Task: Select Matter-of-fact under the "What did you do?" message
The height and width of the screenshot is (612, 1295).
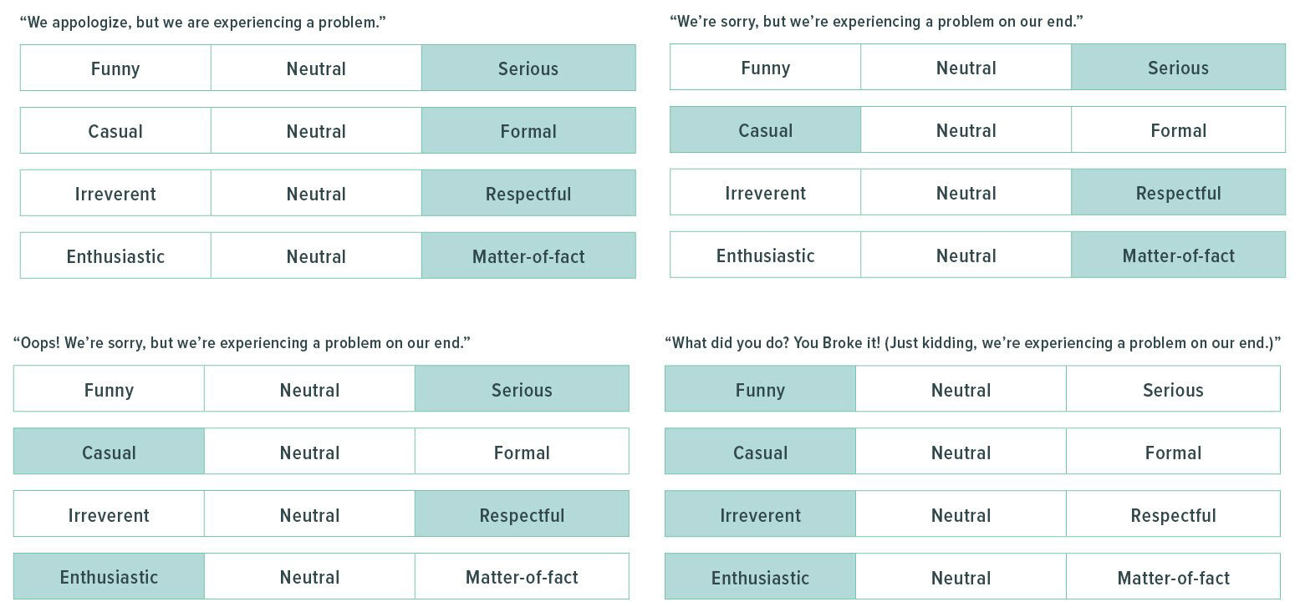Action: (x=1173, y=578)
